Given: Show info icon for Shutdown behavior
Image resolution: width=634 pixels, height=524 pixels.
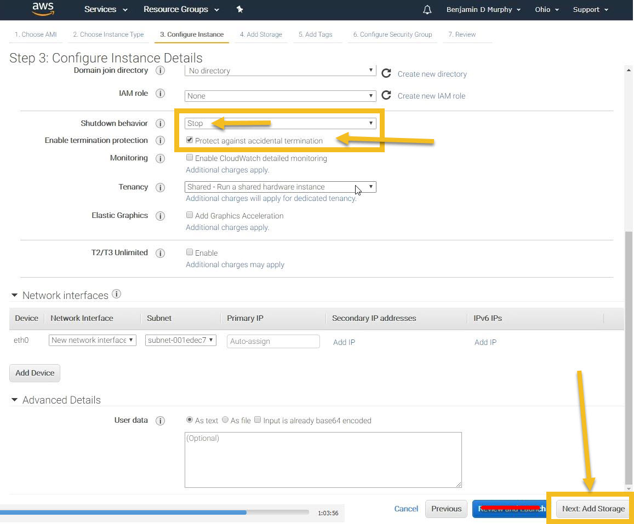Looking at the screenshot, I should (x=160, y=123).
